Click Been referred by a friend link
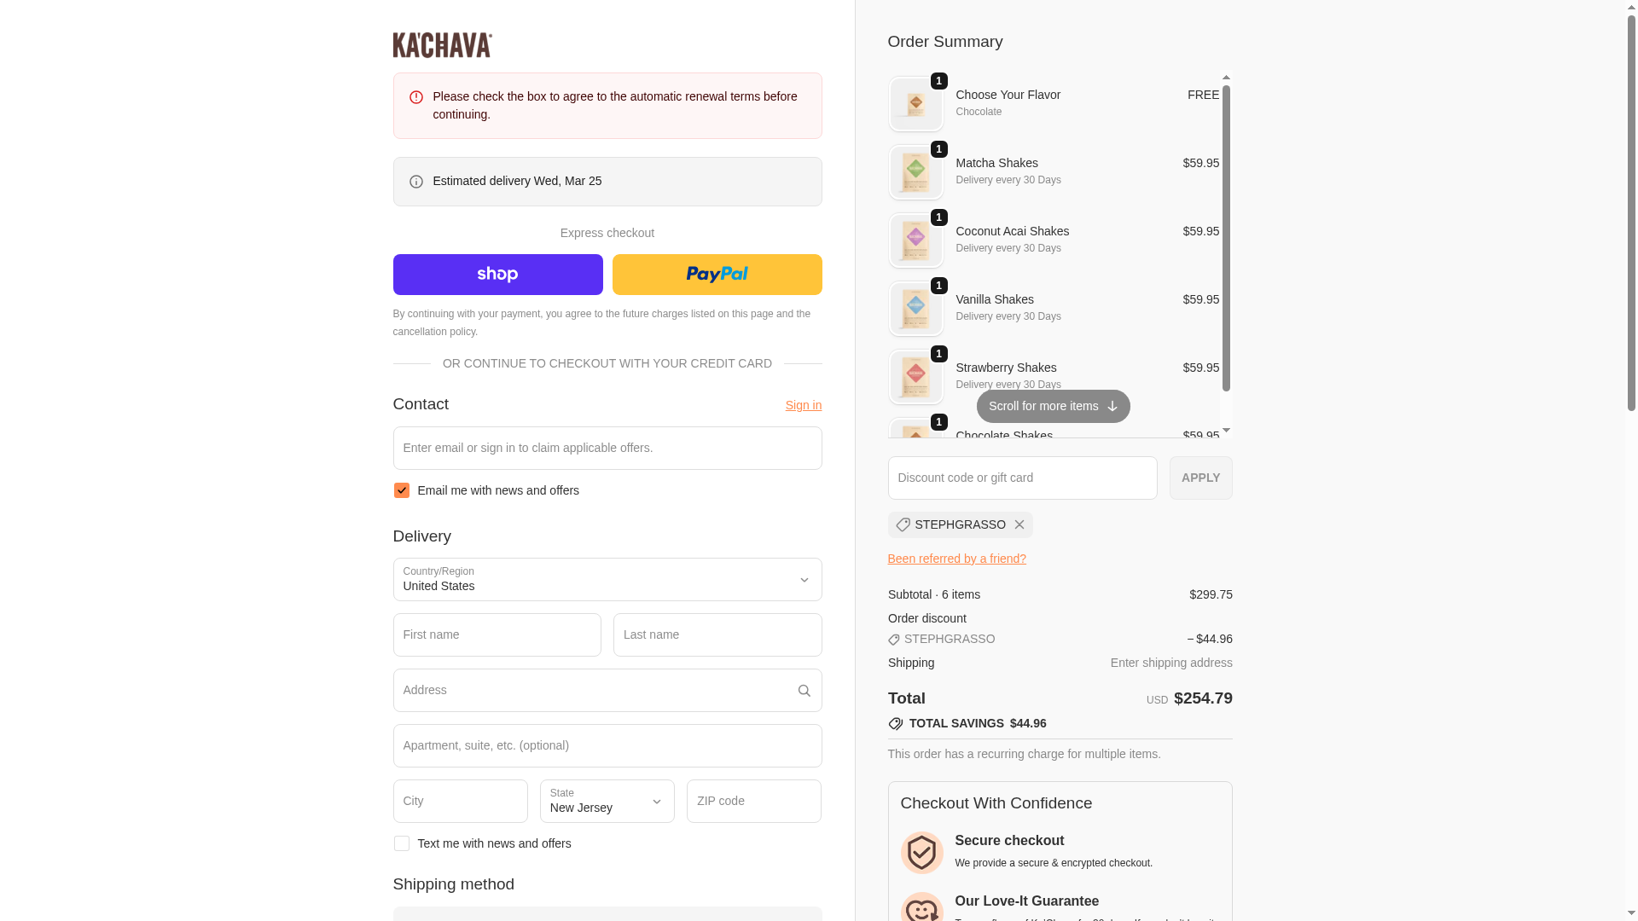Image resolution: width=1638 pixels, height=921 pixels. coord(956,559)
